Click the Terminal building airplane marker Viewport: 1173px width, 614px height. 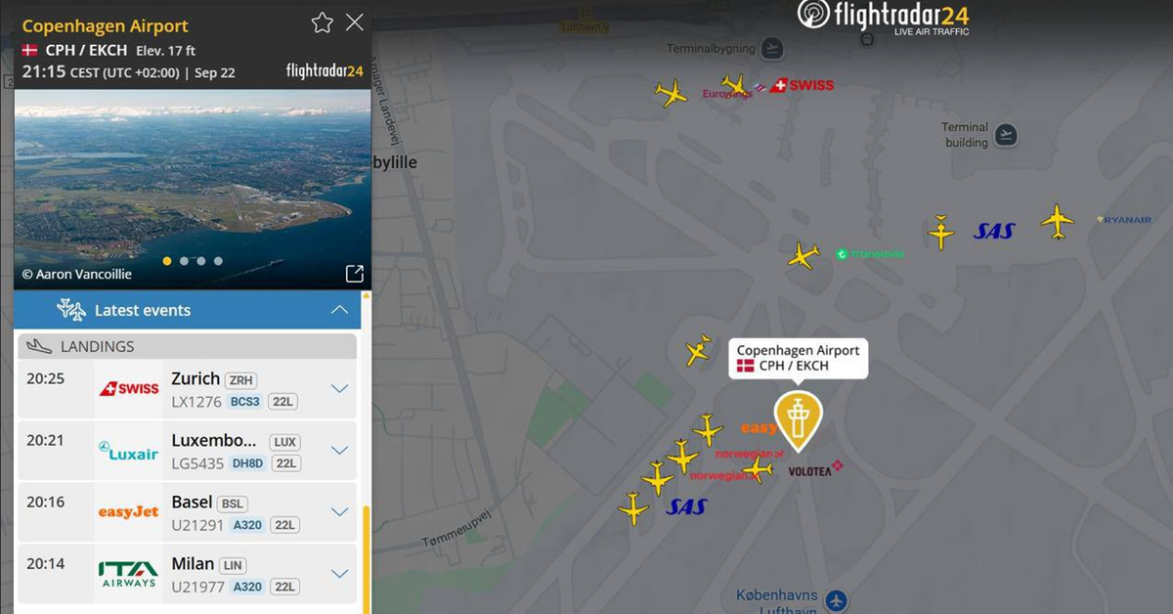pos(1006,135)
